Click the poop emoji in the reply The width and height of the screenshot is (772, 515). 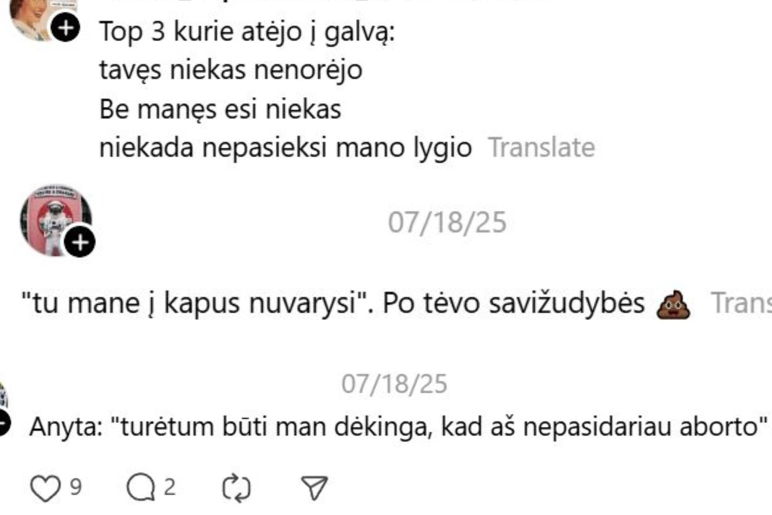673,304
